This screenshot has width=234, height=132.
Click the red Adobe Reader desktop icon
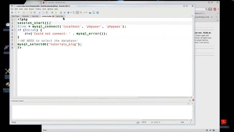(x=224, y=122)
